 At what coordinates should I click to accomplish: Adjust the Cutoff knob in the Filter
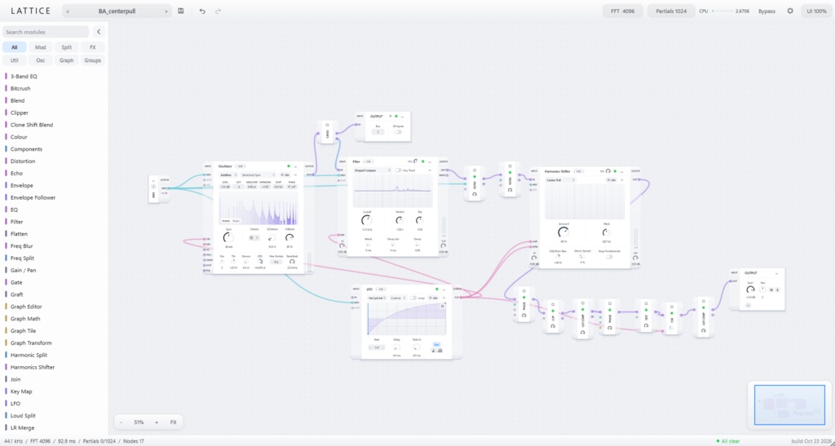coord(366,220)
